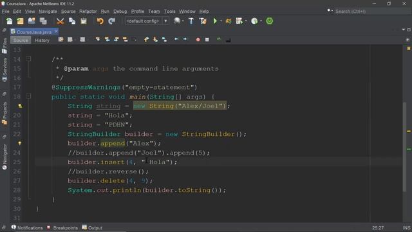Open the Breakpoints window
Viewport: 412px width, 232px height.
[62, 227]
